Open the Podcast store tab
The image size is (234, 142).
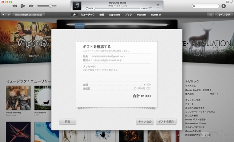click(142, 15)
